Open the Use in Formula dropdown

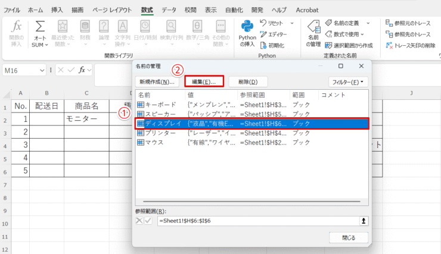(369, 34)
